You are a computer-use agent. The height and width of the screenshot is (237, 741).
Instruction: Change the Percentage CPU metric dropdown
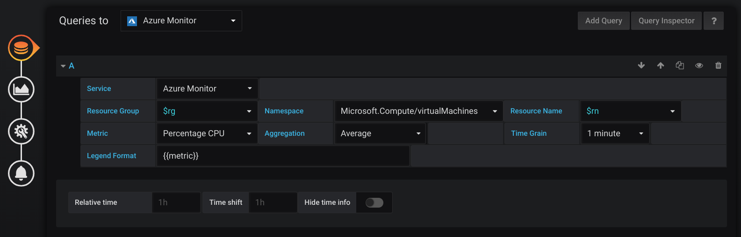207,133
